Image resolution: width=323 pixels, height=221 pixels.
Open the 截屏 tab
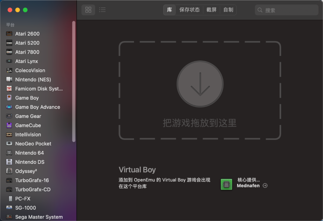[211, 10]
